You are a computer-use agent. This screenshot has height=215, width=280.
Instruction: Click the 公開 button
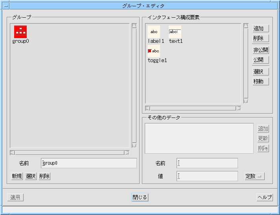(x=261, y=60)
